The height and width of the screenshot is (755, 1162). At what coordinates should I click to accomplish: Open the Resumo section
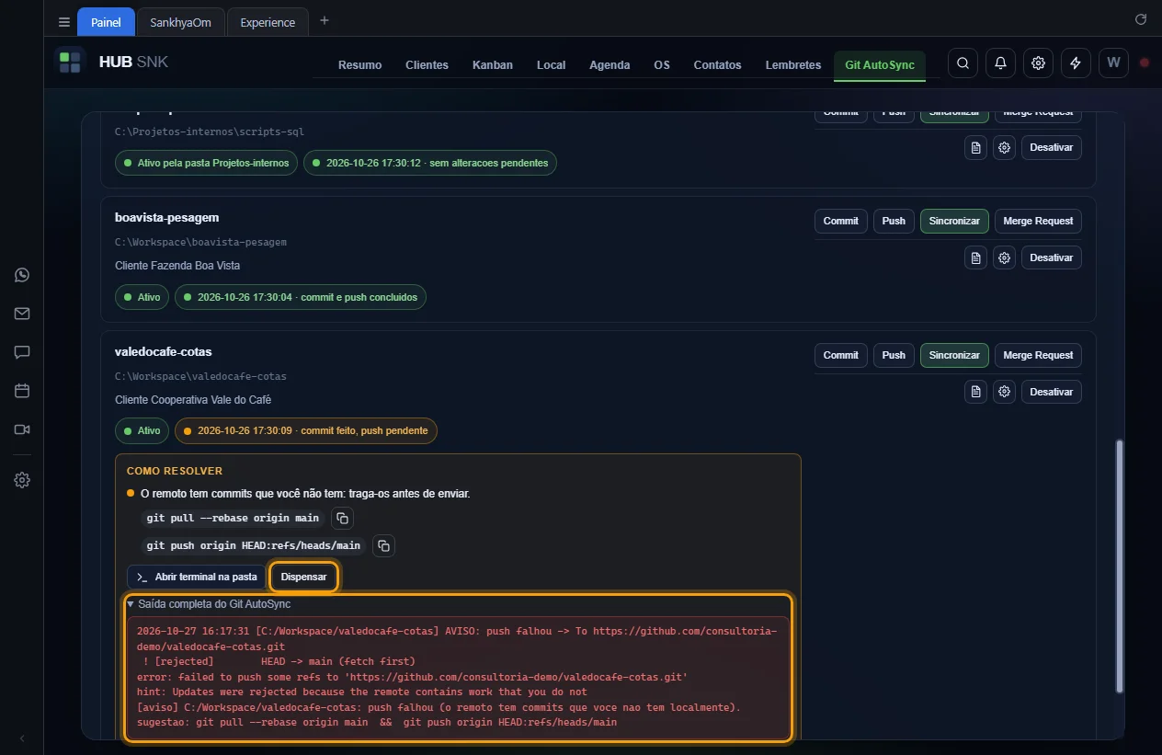click(359, 64)
